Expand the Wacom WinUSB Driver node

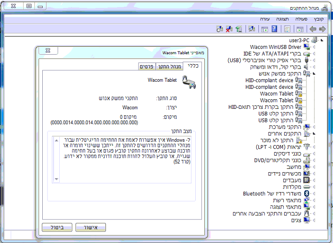314,47
